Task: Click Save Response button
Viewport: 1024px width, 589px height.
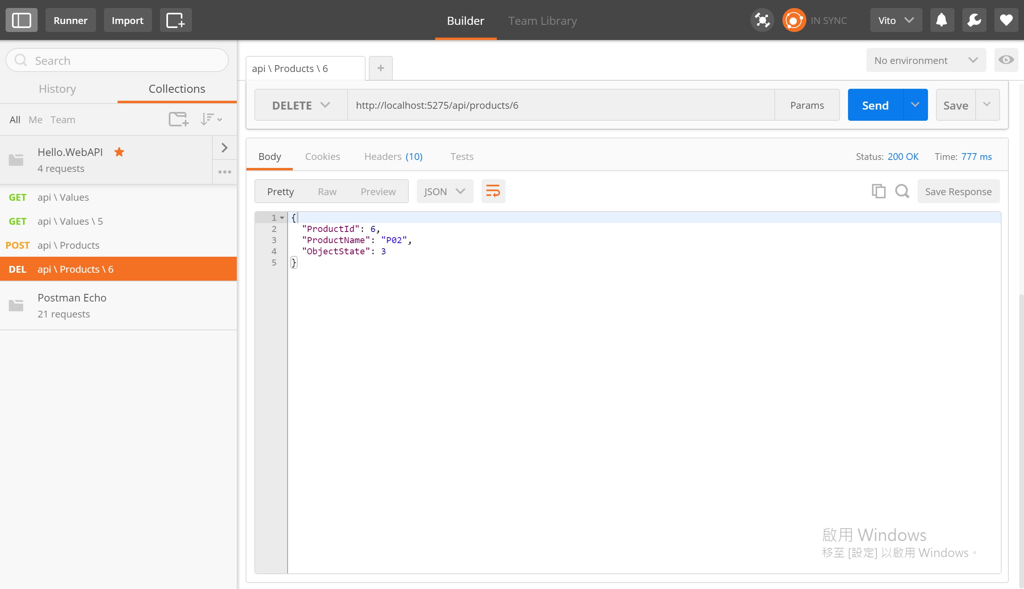Action: coord(958,192)
